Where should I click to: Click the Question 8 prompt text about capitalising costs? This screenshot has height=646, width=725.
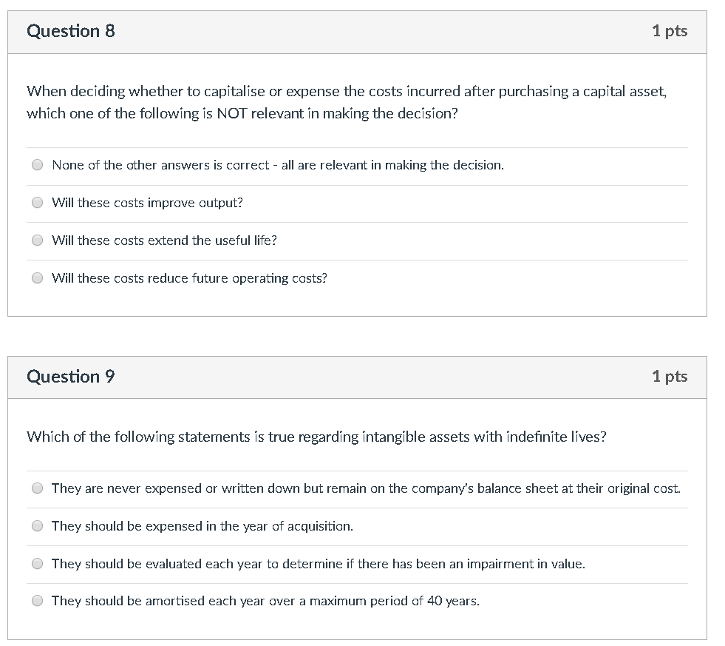(x=347, y=101)
